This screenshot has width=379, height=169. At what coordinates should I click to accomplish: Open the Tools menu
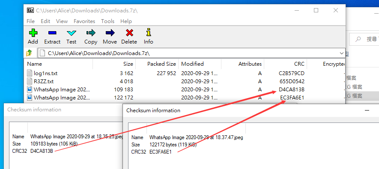(107, 21)
